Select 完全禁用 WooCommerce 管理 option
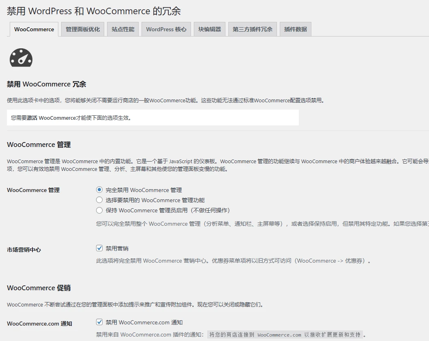Screen dimensions: 429x341 [99, 190]
